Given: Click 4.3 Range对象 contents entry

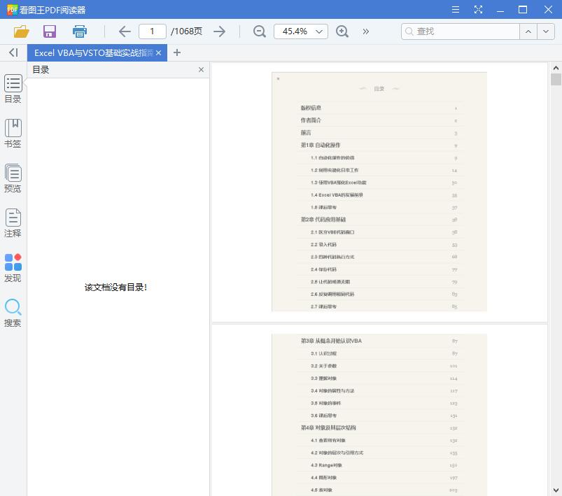Looking at the screenshot, I should [327, 465].
